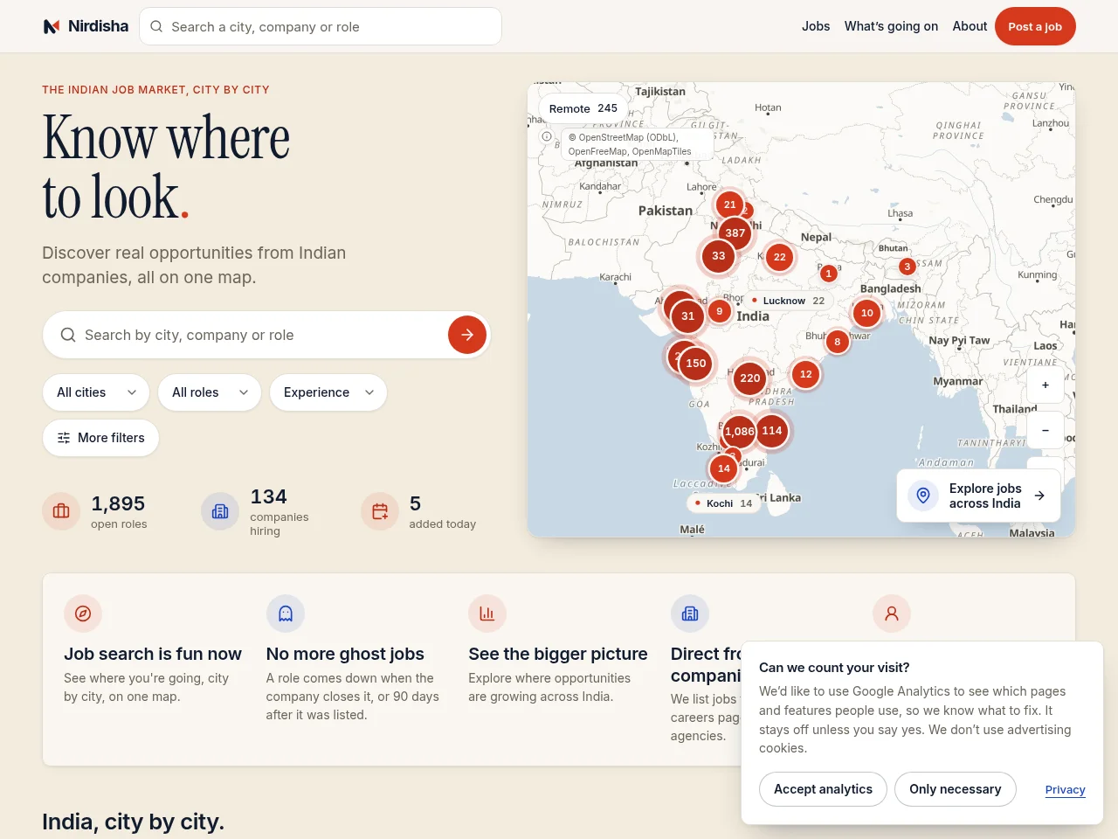The height and width of the screenshot is (839, 1118).
Task: Click the magnifier icon in header search
Action: click(x=156, y=26)
